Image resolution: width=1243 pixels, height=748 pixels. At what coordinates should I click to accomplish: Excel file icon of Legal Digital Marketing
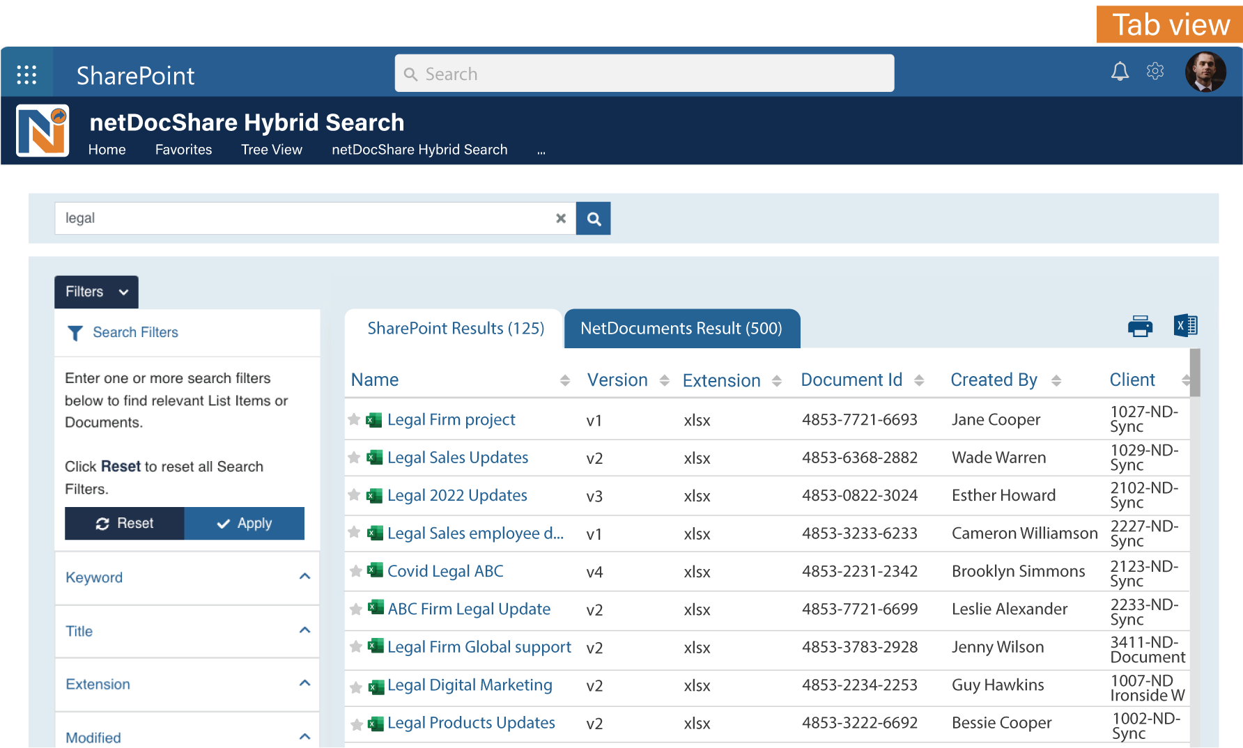376,687
